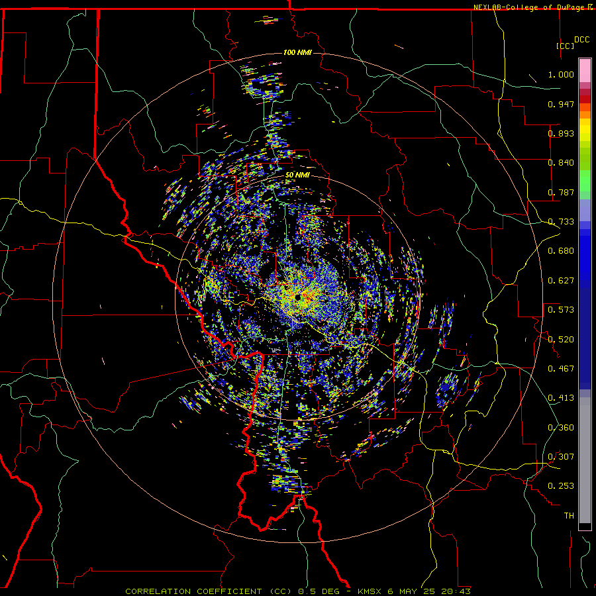The image size is (596, 596).
Task: Click the 0.520 scale value
Action: click(561, 340)
